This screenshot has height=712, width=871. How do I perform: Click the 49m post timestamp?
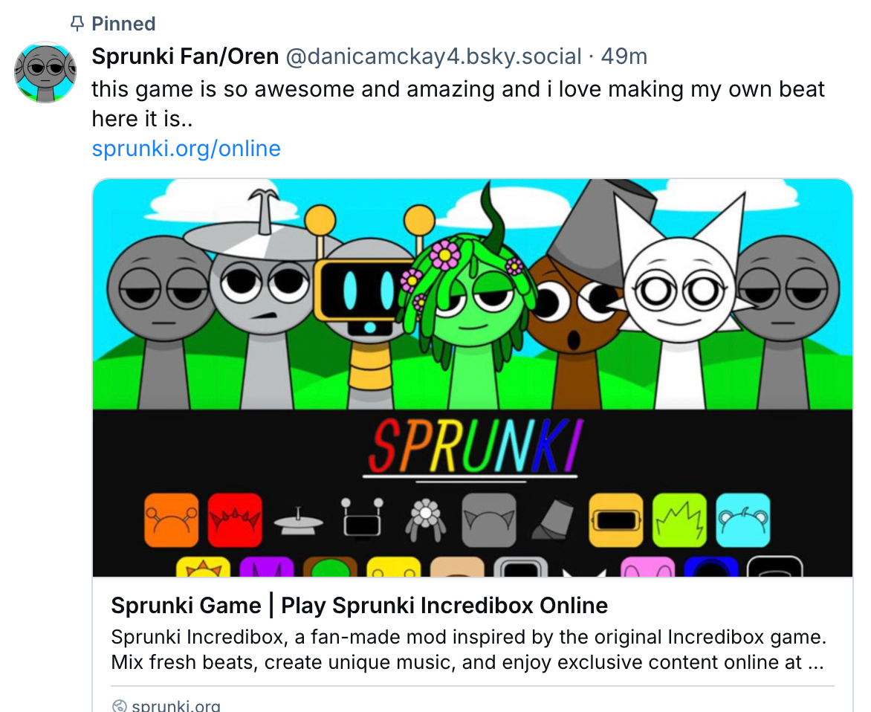pos(624,56)
